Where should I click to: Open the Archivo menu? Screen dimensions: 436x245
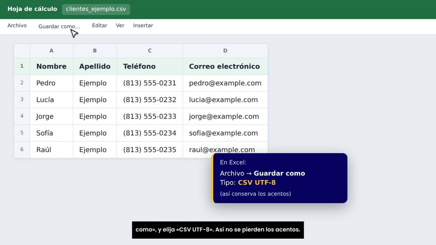pos(17,26)
